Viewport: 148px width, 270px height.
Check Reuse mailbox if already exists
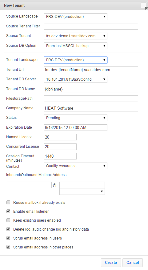point(8,202)
